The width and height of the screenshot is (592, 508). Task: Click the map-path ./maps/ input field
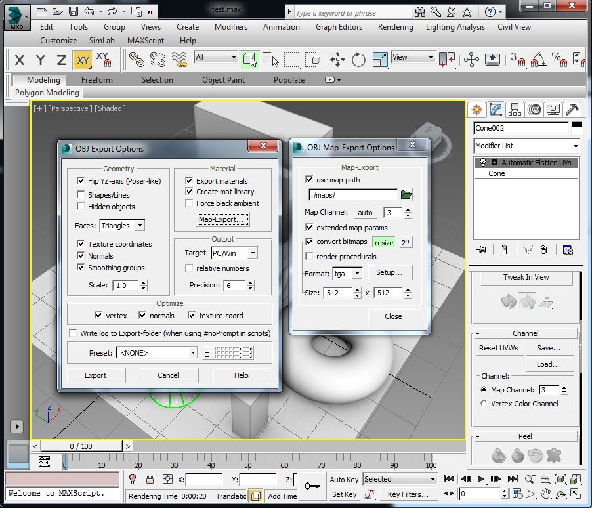(x=353, y=195)
